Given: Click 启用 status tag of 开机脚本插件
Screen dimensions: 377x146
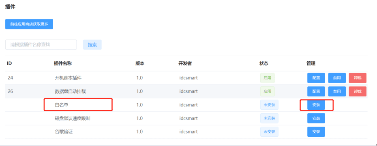Looking at the screenshot, I should tap(268, 78).
